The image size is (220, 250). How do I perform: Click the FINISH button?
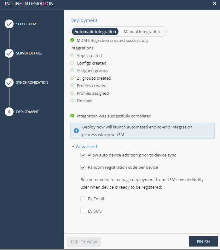tap(203, 241)
